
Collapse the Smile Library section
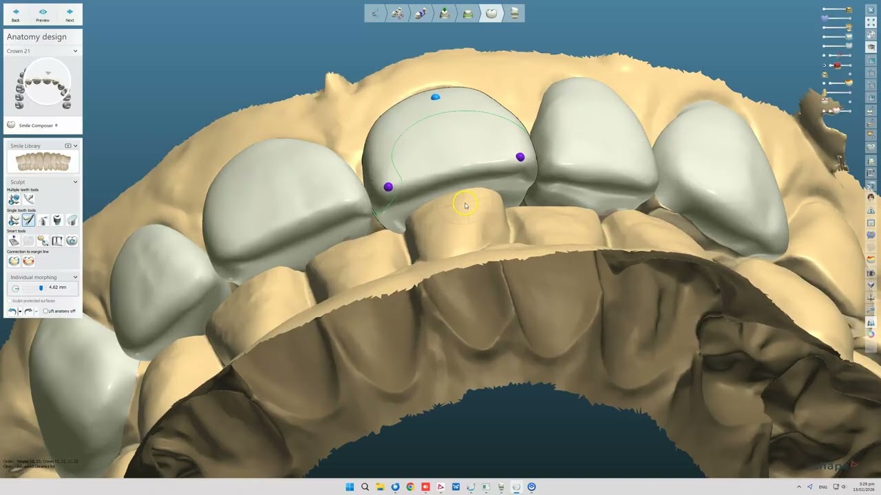click(x=75, y=146)
